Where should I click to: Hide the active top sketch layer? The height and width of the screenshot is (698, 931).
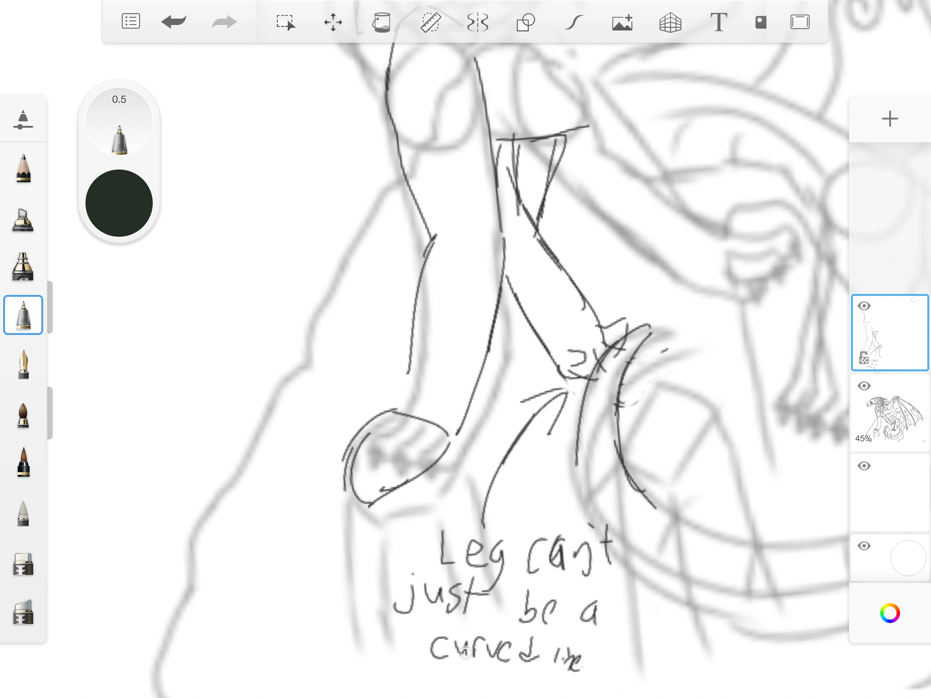click(x=864, y=306)
